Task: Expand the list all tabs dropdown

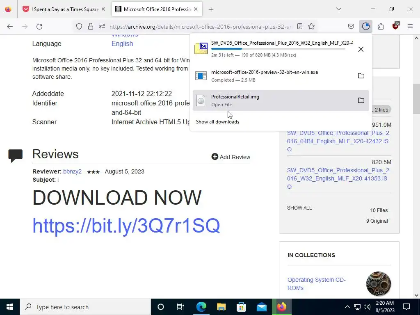Action: click(338, 9)
